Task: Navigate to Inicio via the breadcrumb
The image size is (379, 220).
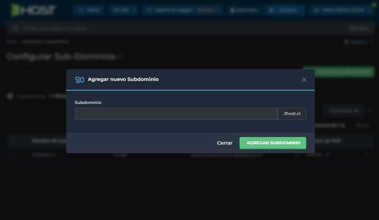Action: (x=12, y=41)
